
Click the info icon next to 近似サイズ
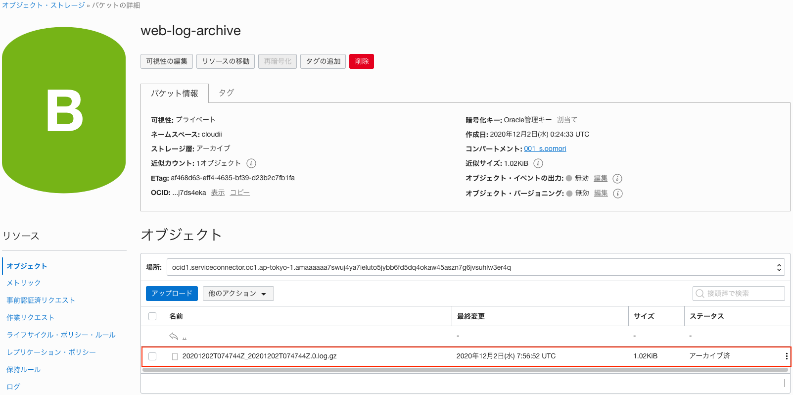(538, 163)
